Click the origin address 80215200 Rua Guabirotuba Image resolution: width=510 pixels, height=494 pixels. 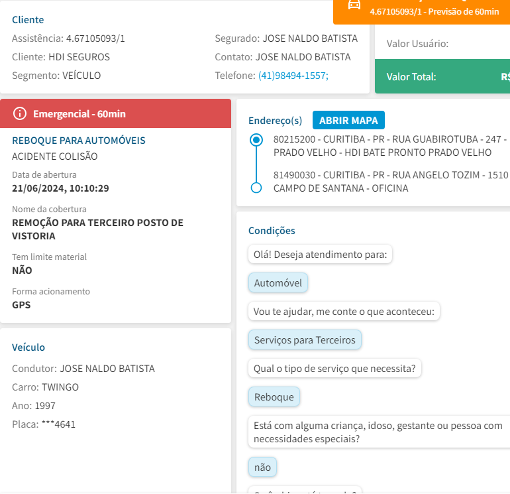(390, 146)
